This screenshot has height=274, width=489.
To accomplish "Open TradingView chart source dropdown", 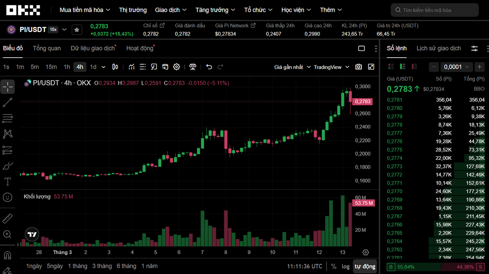I will pyautogui.click(x=331, y=67).
